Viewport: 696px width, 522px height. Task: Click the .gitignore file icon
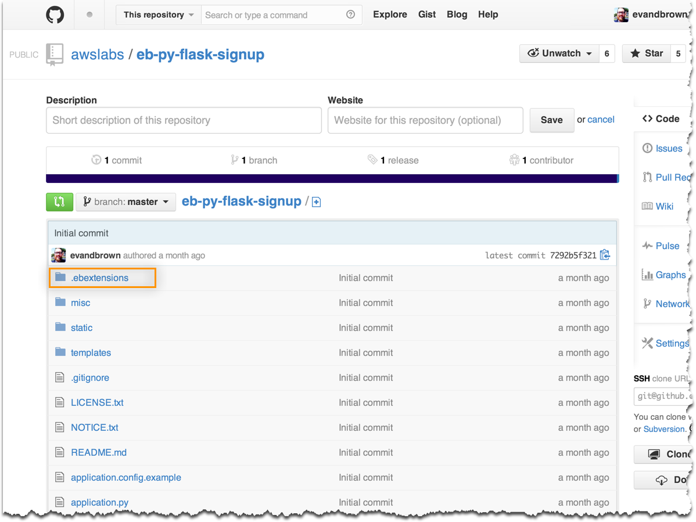(59, 377)
